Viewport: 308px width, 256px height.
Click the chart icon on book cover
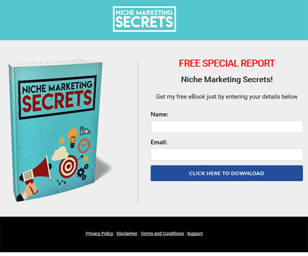[x=85, y=130]
